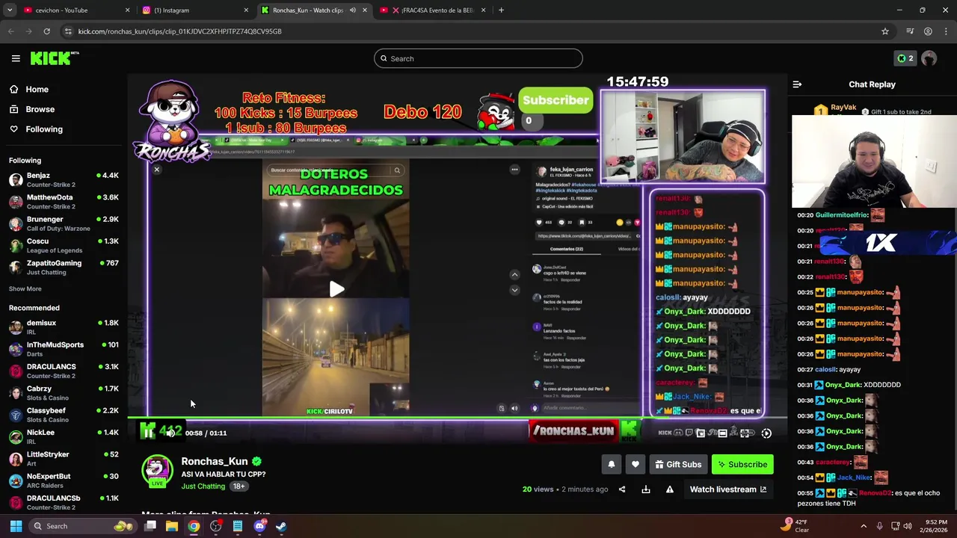Click the address bar URL
Viewport: 957px width, 538px height.
[x=179, y=31]
